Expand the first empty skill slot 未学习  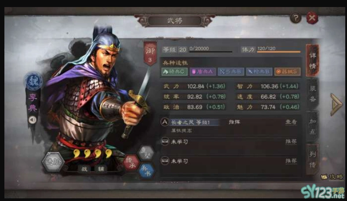(x=229, y=142)
